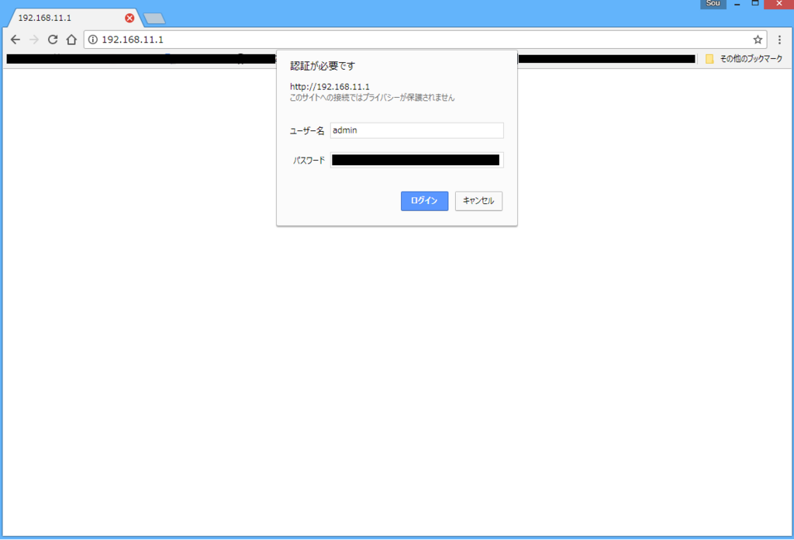This screenshot has width=794, height=540.
Task: Minimize the Chrome window
Action: 737,4
